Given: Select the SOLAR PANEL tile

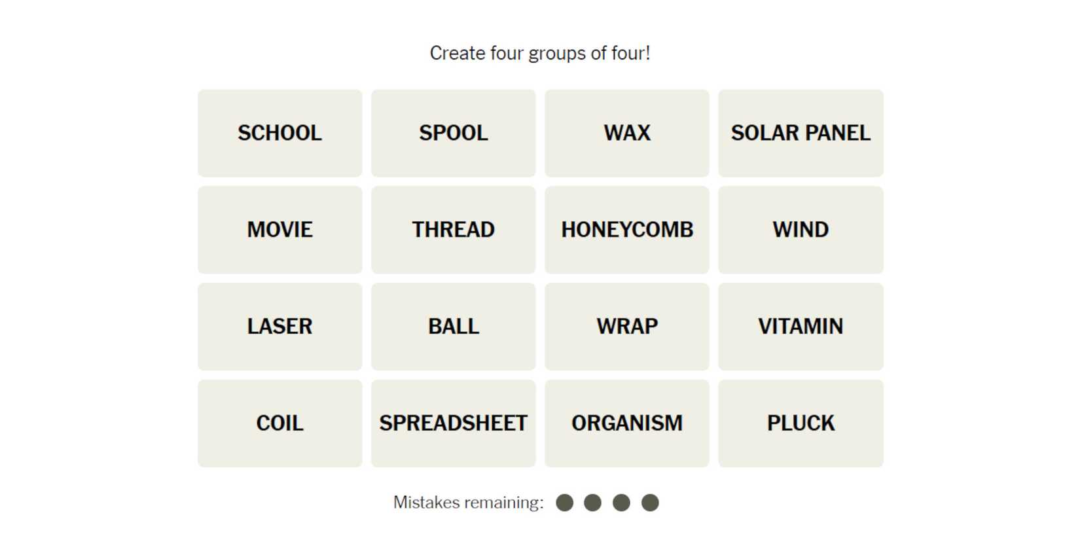Looking at the screenshot, I should [x=800, y=133].
